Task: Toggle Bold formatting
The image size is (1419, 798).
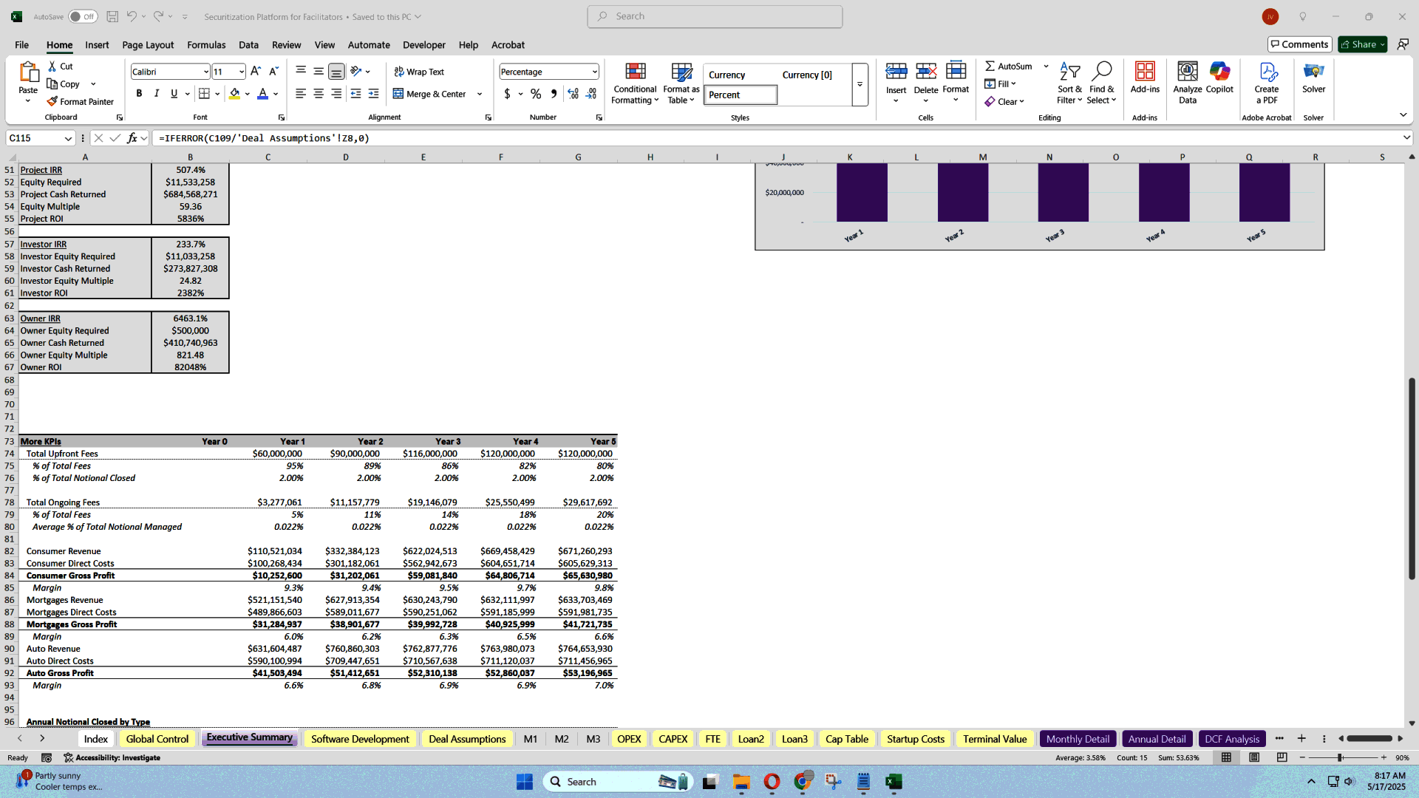Action: (x=139, y=94)
